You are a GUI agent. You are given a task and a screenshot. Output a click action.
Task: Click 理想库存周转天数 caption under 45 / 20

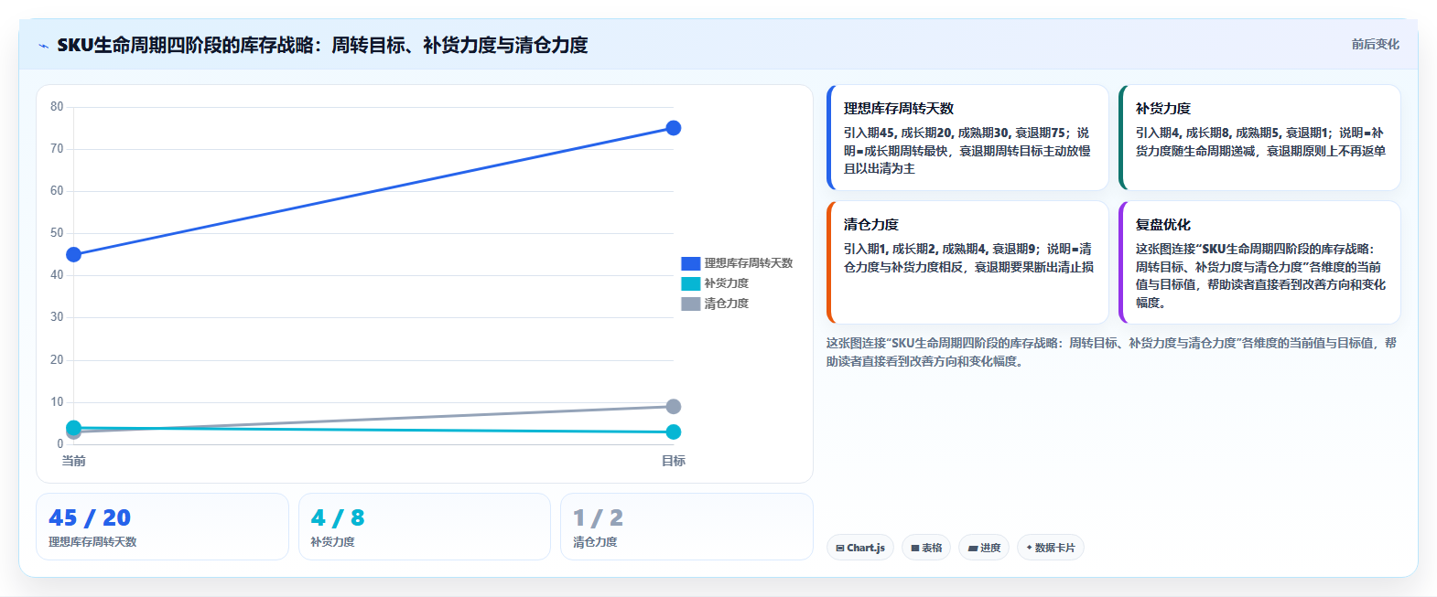[x=92, y=542]
